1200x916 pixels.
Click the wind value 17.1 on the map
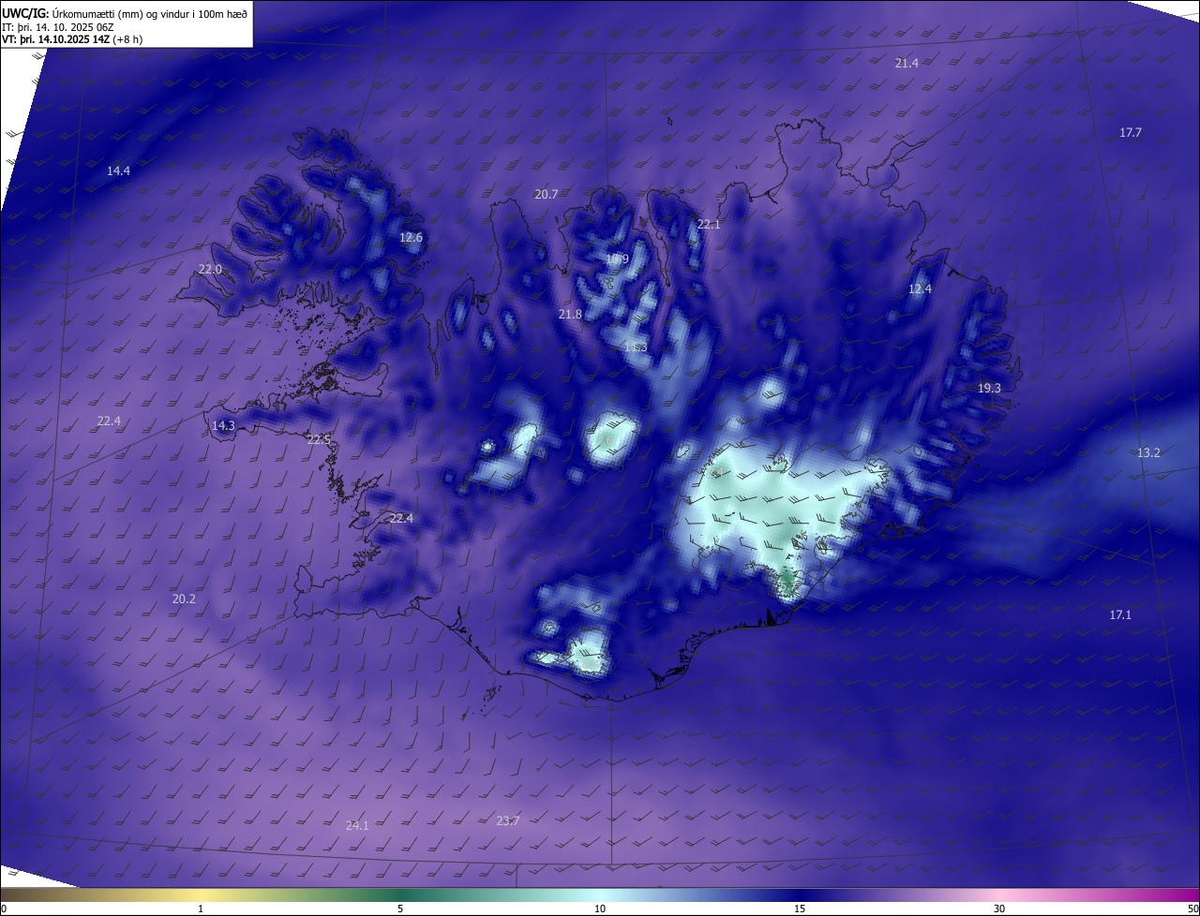coord(1120,614)
